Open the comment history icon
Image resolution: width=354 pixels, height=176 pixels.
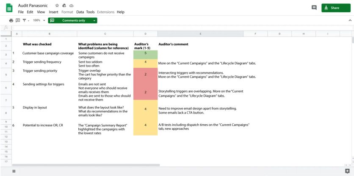pyautogui.click(x=314, y=8)
